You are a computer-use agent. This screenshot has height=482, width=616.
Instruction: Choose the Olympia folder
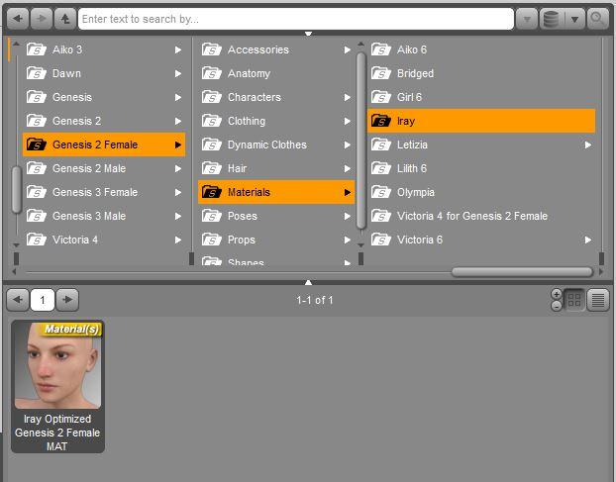[x=481, y=192]
